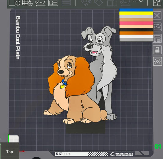163x159 pixels.
Task: Select the blue filament color strip
Action: [136, 10]
